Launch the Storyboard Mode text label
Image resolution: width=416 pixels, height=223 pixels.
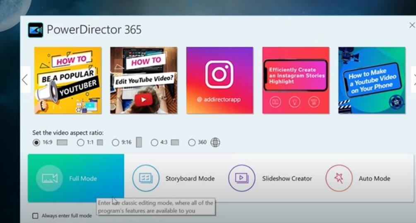190,178
